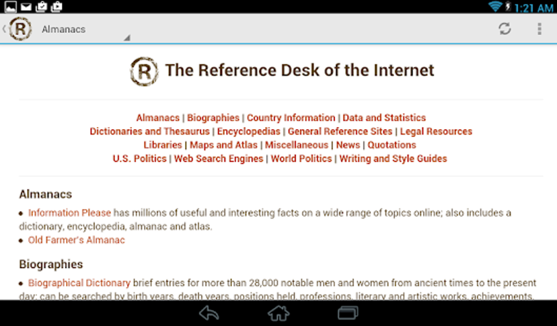Tap the first Play Store bag notification icon
Screen dimensions: 557x326
point(41,7)
